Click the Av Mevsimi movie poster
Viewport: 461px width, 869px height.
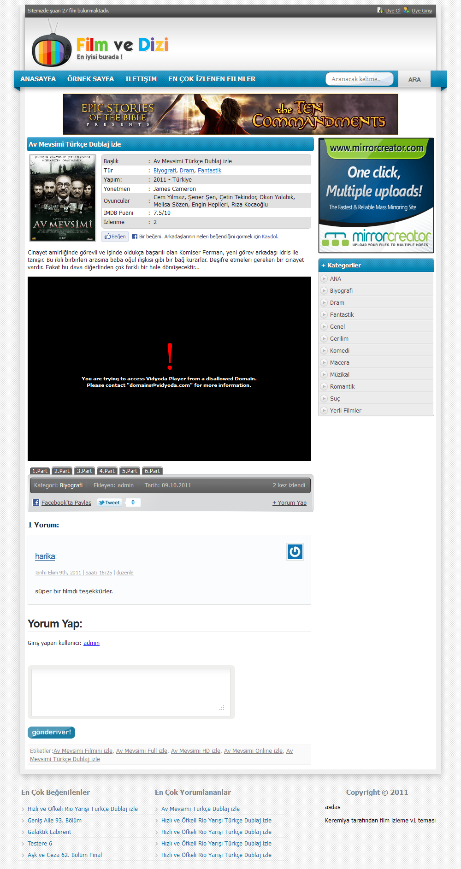[x=63, y=198]
